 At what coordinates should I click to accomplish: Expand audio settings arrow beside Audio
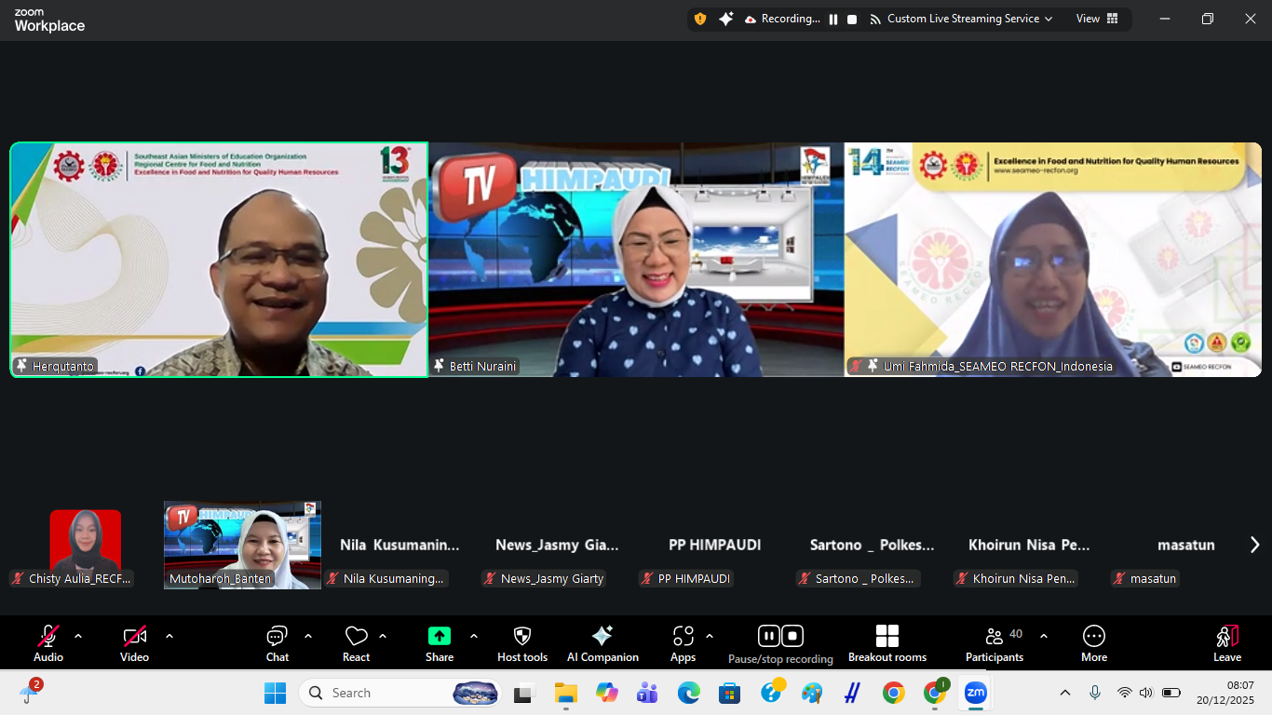pyautogui.click(x=78, y=637)
